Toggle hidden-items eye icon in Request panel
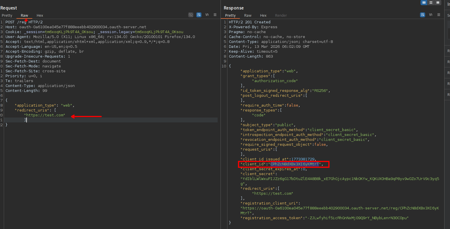 click(x=191, y=15)
